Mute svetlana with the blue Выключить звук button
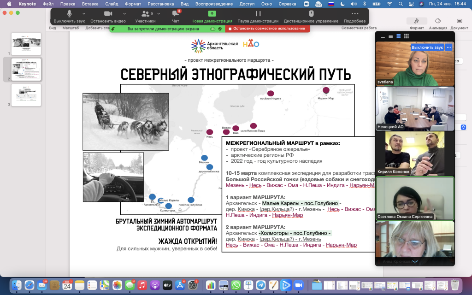The width and height of the screenshot is (472, 295). point(426,47)
